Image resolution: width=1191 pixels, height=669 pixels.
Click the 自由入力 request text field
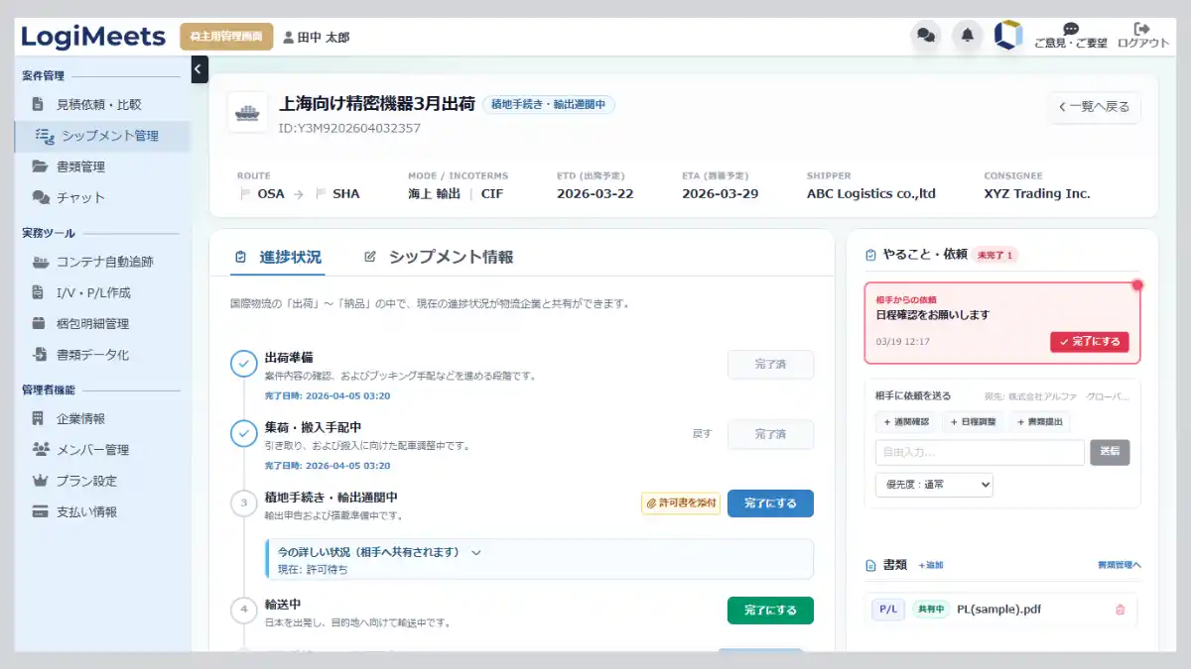point(979,453)
